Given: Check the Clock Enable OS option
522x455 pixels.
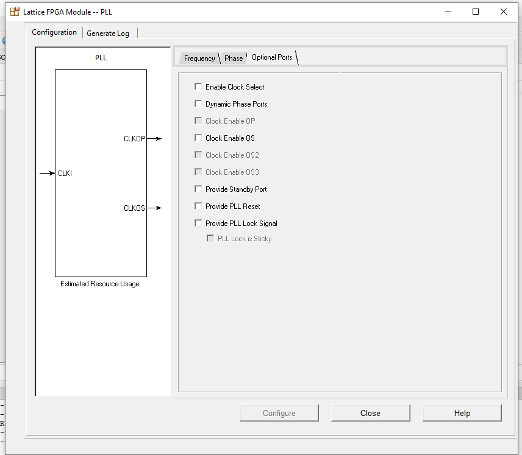Looking at the screenshot, I should point(198,138).
